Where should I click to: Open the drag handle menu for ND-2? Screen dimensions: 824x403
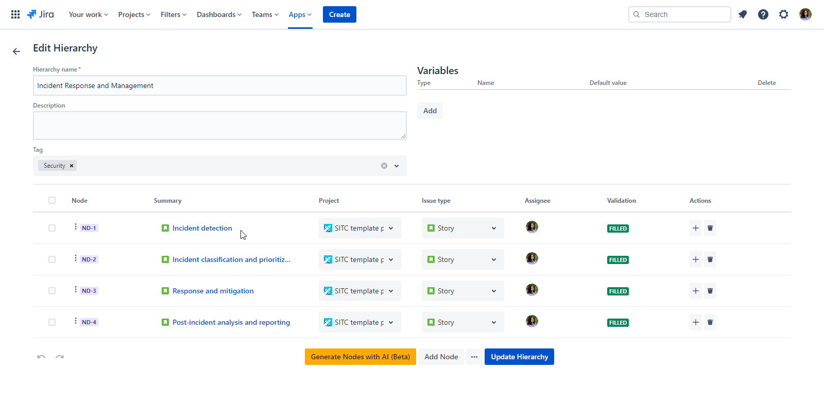(76, 258)
